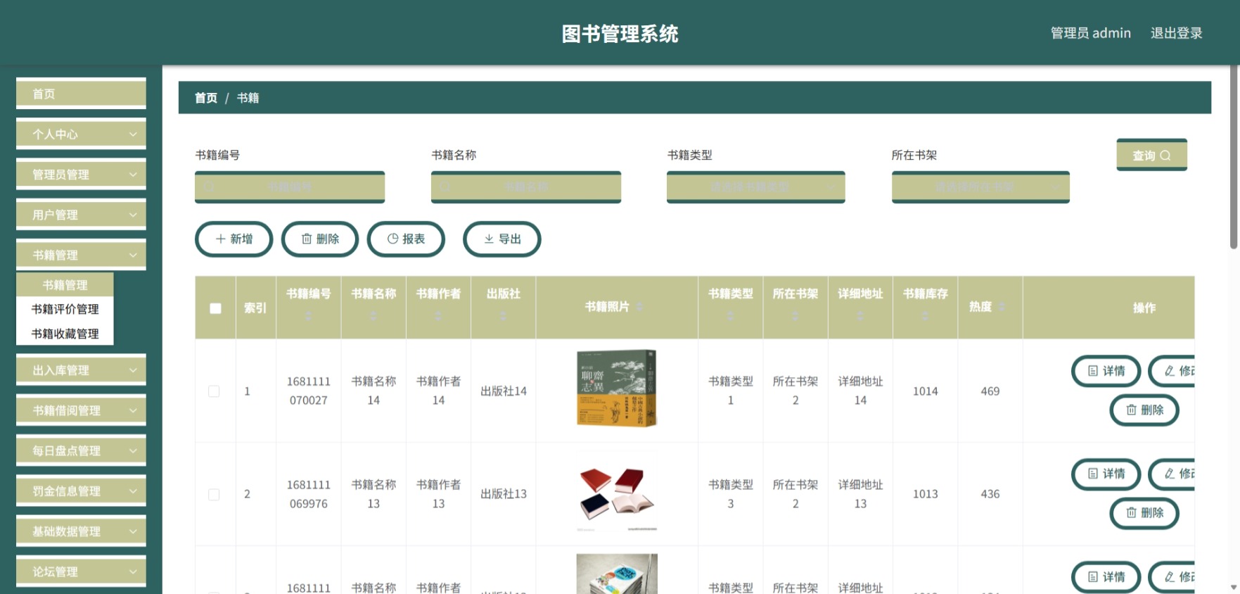Expand the 管理员管理 sidebar menu

[x=81, y=174]
